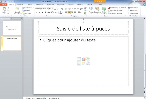Click the Convert to SmartArt icon
146x99 pixels.
(85, 13)
